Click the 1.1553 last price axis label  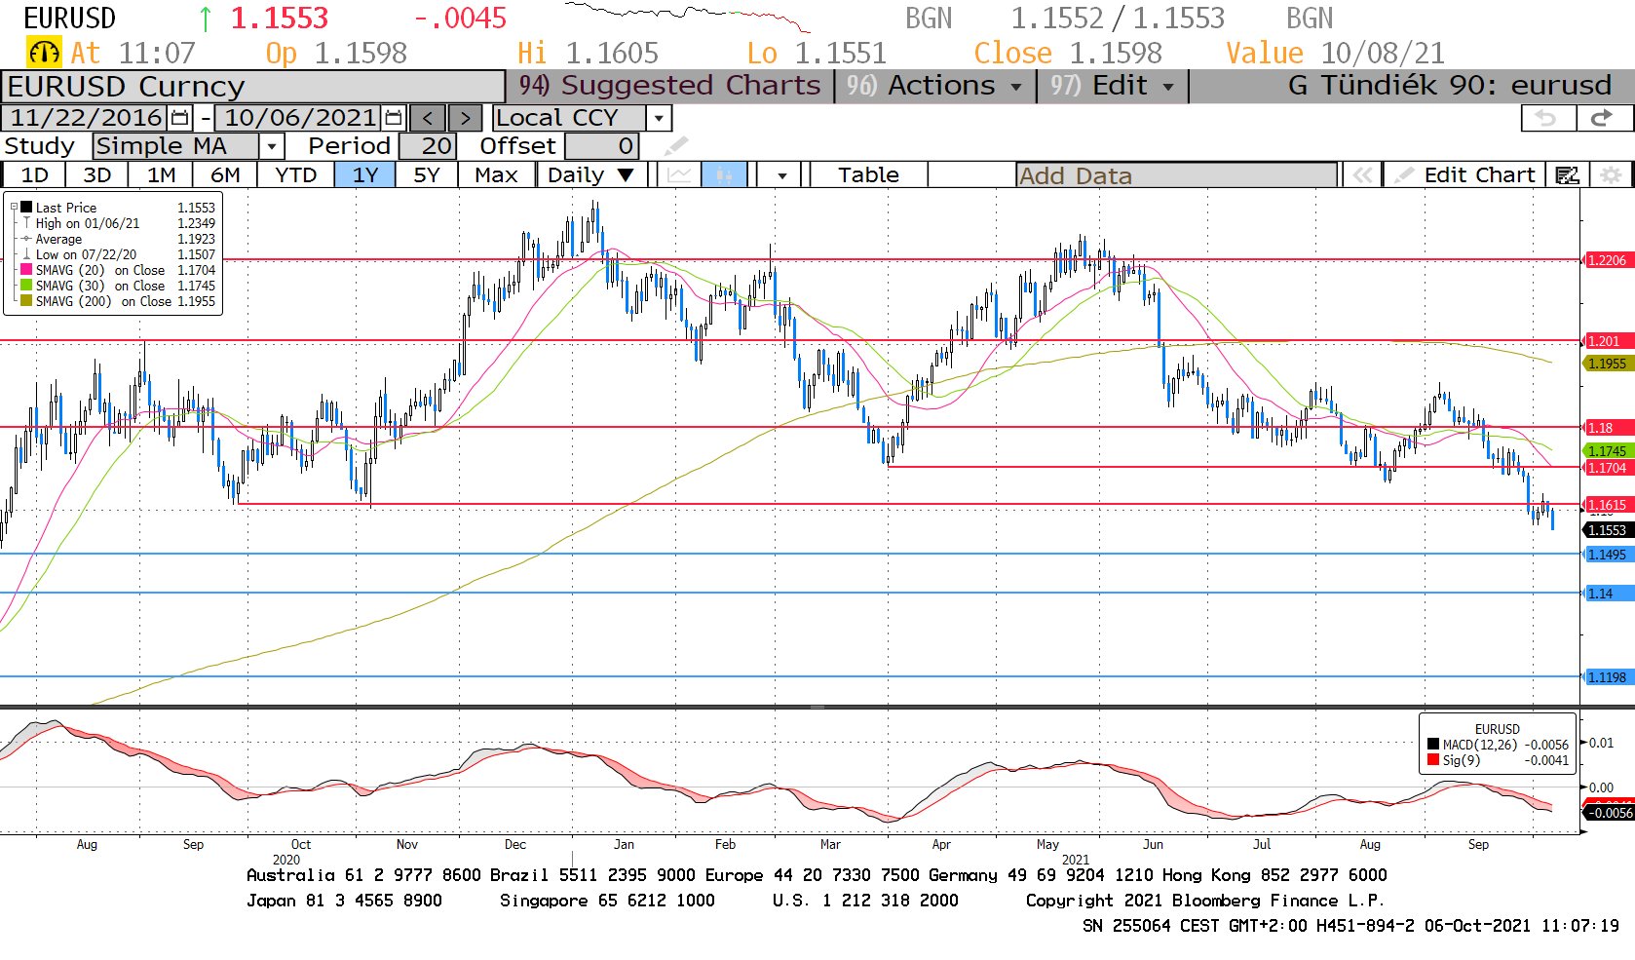tap(1607, 530)
